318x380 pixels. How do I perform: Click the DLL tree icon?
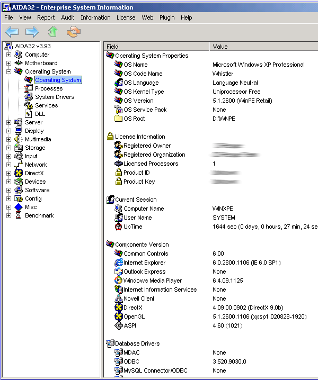[x=29, y=114]
